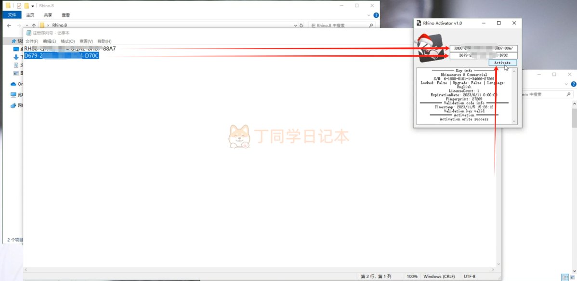Open Notepad 查看(V) menu
Viewport: 577px width, 281px height.
click(x=86, y=41)
